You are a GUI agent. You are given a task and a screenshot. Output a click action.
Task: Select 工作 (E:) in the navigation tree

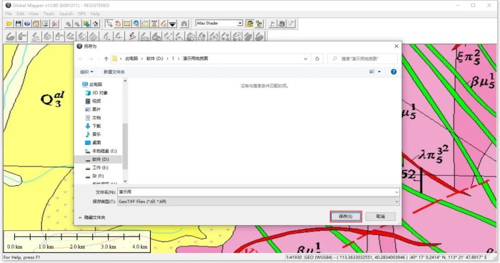pyautogui.click(x=97, y=167)
